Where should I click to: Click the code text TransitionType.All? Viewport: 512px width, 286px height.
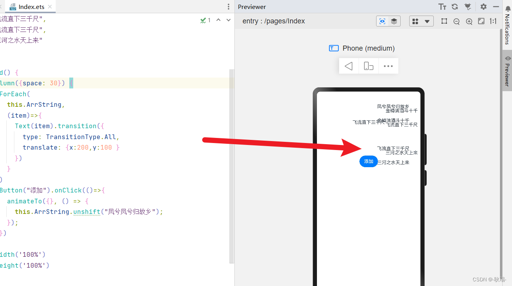(81, 137)
